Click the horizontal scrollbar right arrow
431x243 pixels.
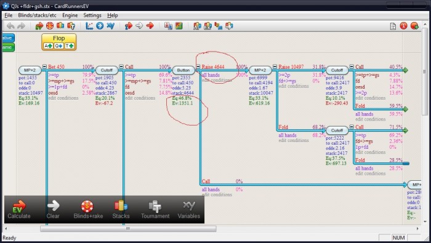pos(417,228)
